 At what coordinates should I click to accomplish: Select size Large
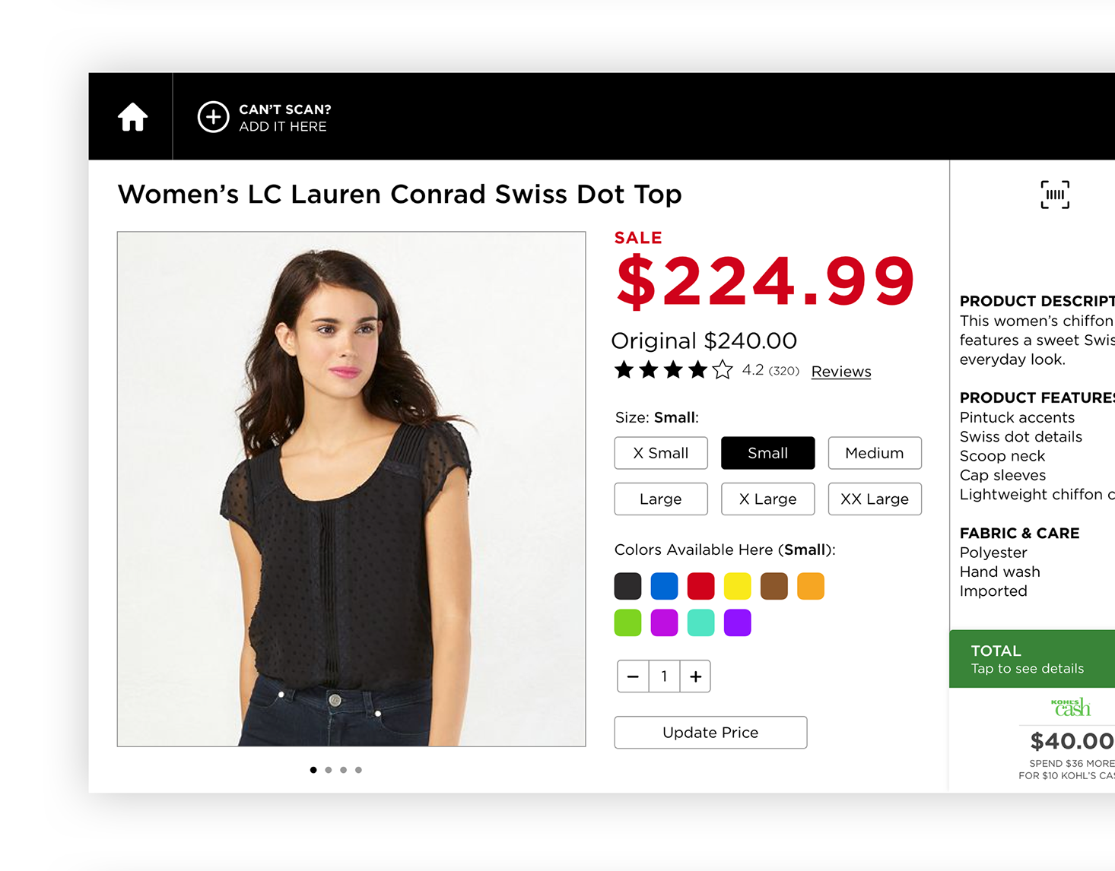660,499
